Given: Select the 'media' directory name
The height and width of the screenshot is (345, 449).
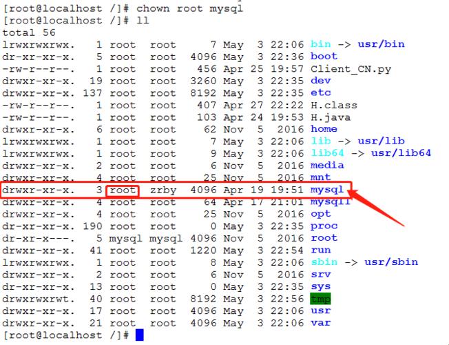Looking at the screenshot, I should coord(327,166).
